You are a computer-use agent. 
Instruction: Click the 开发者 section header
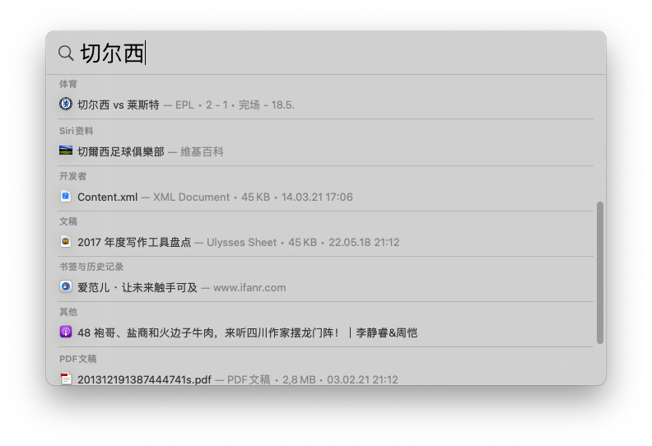[x=72, y=176]
